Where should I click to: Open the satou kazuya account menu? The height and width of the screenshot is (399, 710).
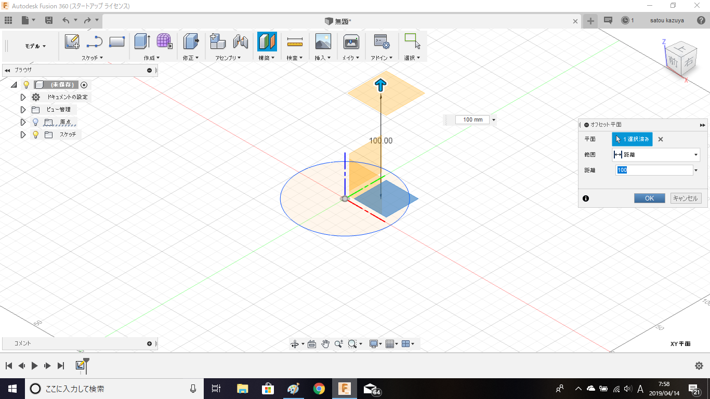667,20
